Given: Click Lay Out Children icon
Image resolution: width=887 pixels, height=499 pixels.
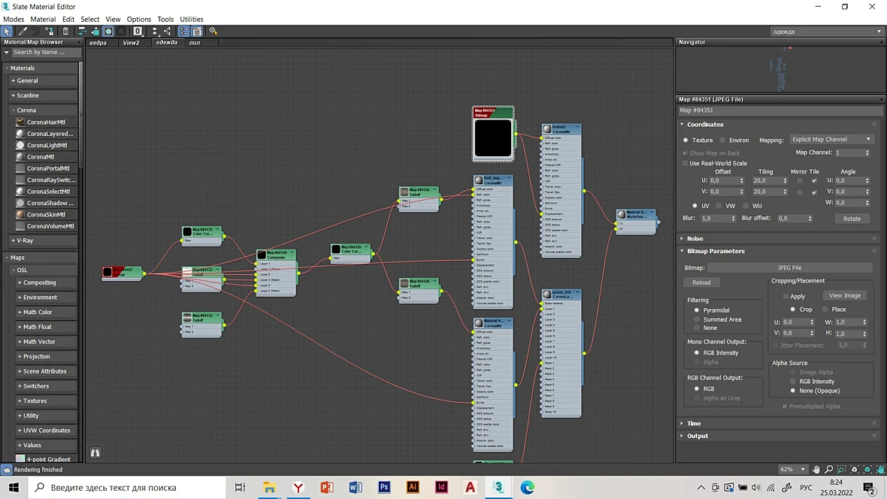Looking at the screenshot, I should [x=168, y=31].
